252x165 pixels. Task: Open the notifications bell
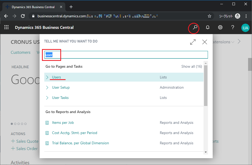(x=208, y=27)
